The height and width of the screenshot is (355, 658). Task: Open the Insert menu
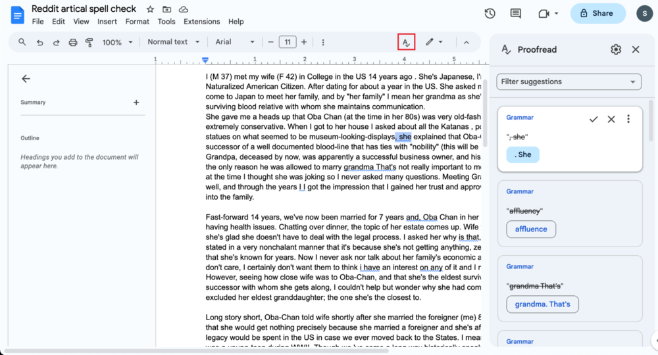107,22
